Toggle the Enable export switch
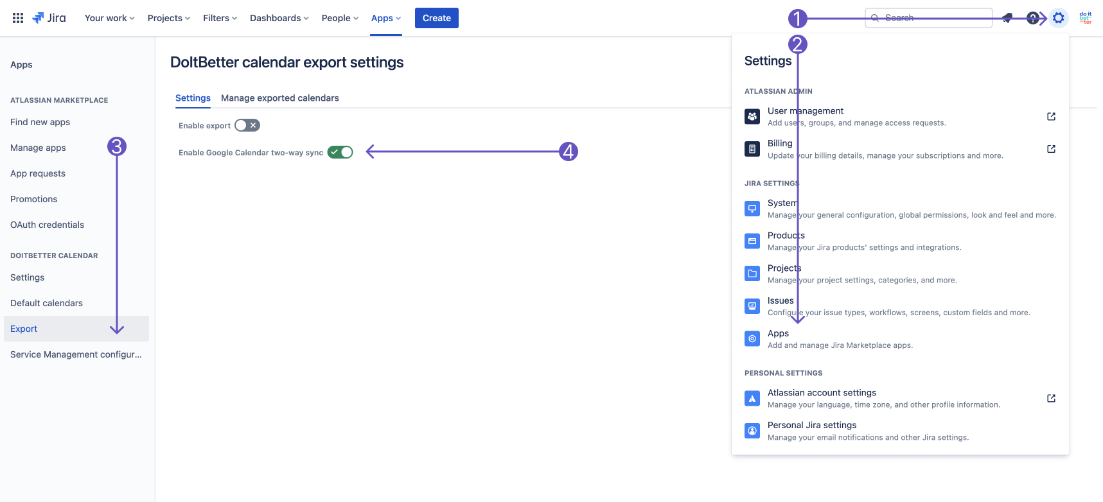The height and width of the screenshot is (502, 1103). point(247,125)
